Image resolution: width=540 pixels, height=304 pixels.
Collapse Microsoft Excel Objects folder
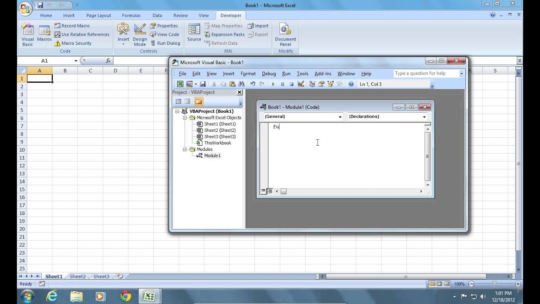click(185, 118)
